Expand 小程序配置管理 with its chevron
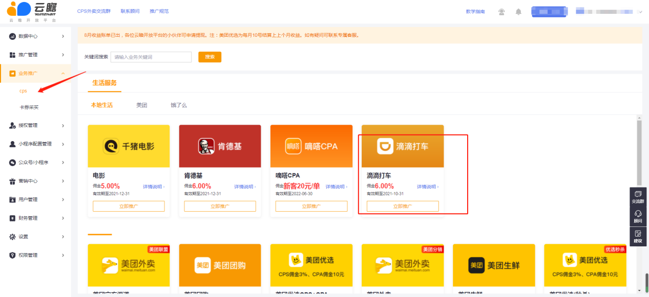Image resolution: width=649 pixels, height=297 pixels. tap(63, 144)
